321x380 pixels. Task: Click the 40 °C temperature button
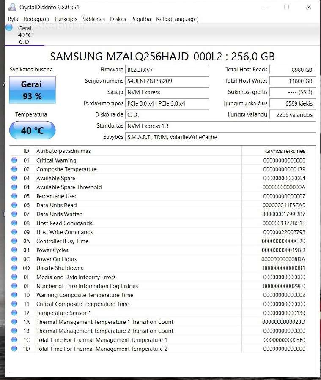coord(32,130)
